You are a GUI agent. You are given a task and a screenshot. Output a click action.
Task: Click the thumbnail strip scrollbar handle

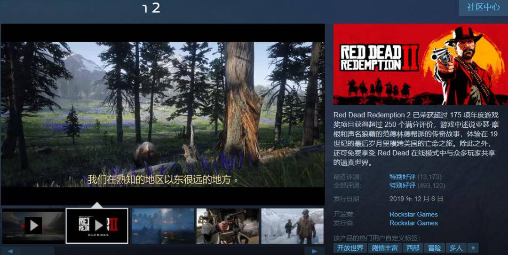38,251
